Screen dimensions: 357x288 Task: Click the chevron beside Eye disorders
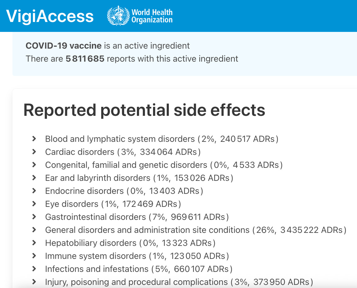[34, 204]
